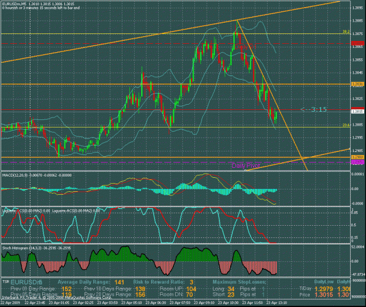
Task: Click the Risk to Reward Ratio value 3
Action: pyautogui.click(x=191, y=282)
